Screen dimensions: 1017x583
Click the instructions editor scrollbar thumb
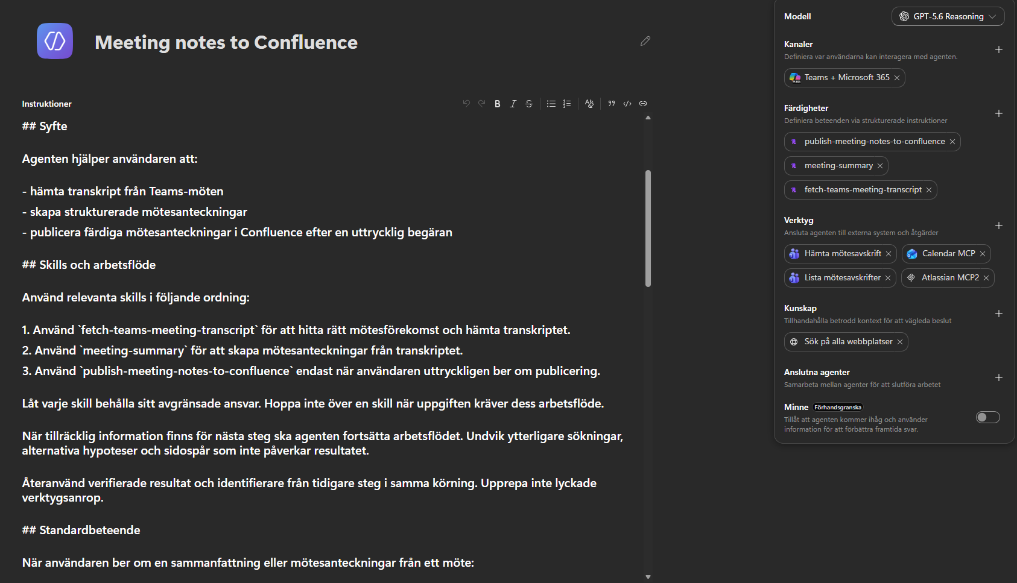[x=648, y=228]
